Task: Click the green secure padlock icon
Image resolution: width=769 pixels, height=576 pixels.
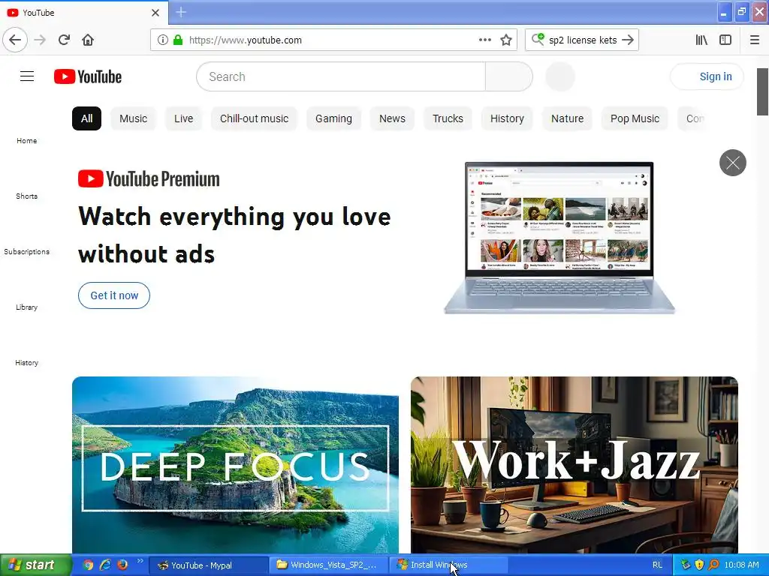Action: pyautogui.click(x=178, y=40)
